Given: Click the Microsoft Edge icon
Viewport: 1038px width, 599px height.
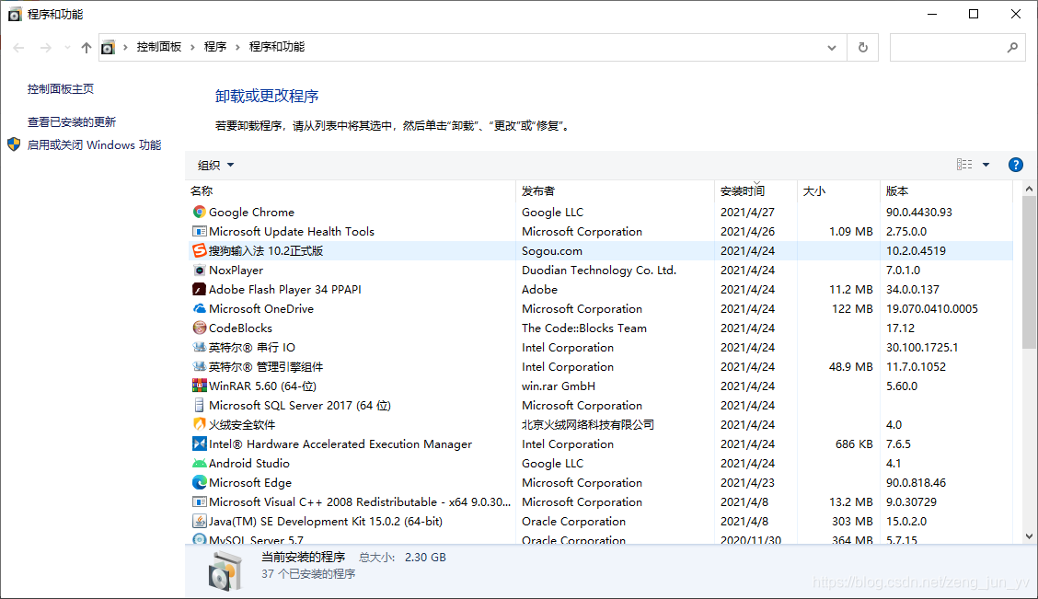Looking at the screenshot, I should point(200,482).
